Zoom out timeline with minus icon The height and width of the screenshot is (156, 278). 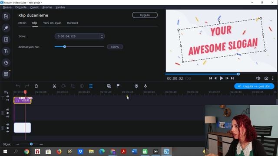click(17, 144)
